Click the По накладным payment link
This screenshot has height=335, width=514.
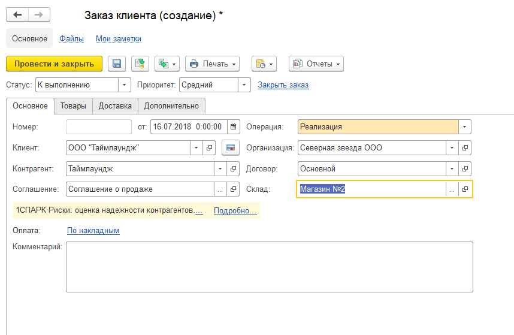93,231
